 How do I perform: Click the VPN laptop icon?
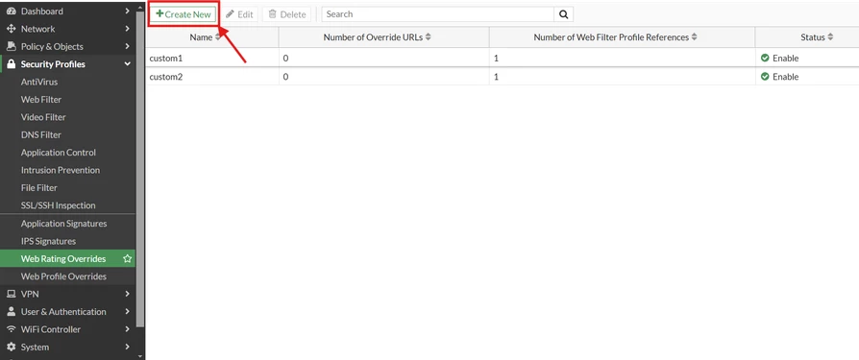click(x=11, y=294)
